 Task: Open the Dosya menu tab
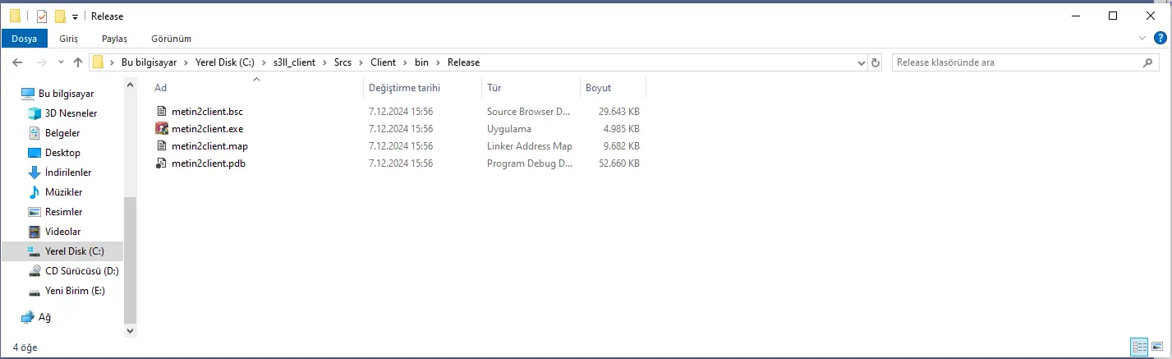(x=24, y=39)
